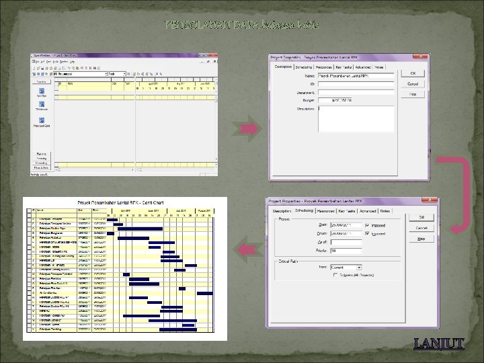Click Cancel in the Critical Path dialog
Image resolution: width=484 pixels, height=363 pixels.
point(421,228)
